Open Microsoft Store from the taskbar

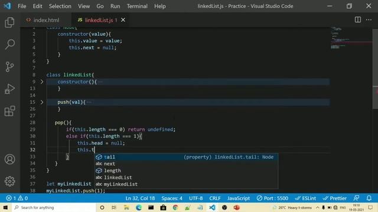tap(163, 207)
